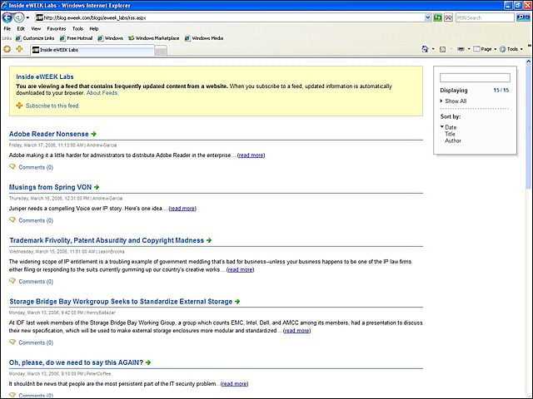Viewport: 533px width, 399px height.
Task: Open the File menu
Action: click(7, 28)
